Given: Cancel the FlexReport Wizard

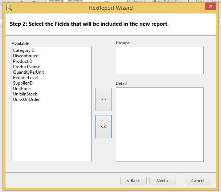Looking at the screenshot, I should (x=198, y=181).
